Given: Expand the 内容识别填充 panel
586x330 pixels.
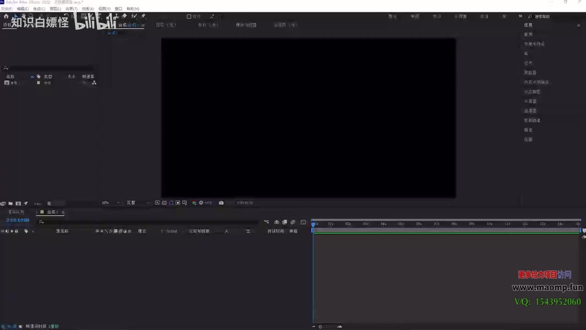Looking at the screenshot, I should pyautogui.click(x=537, y=82).
